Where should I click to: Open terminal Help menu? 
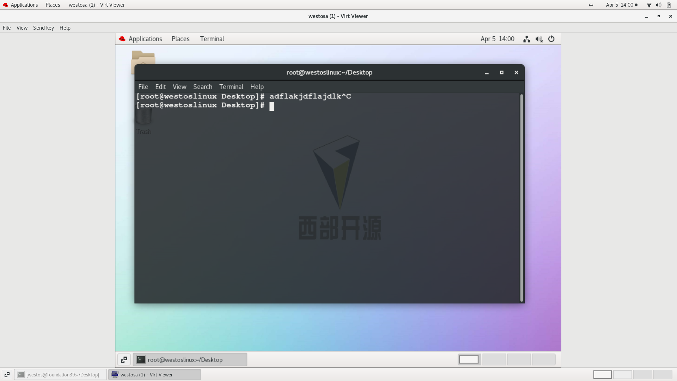(257, 87)
